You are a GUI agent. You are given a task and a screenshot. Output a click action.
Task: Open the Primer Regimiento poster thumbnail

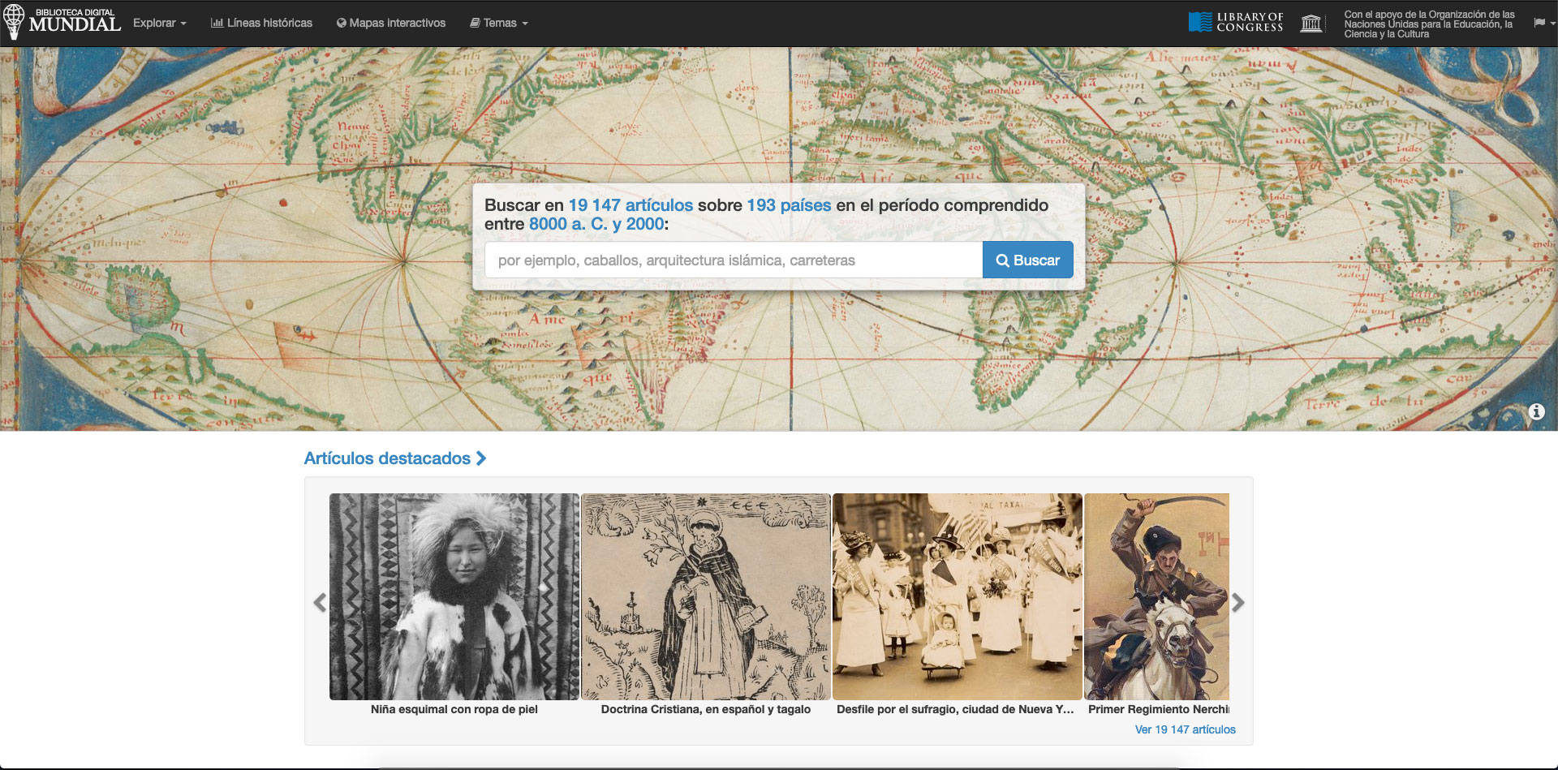(x=1157, y=596)
